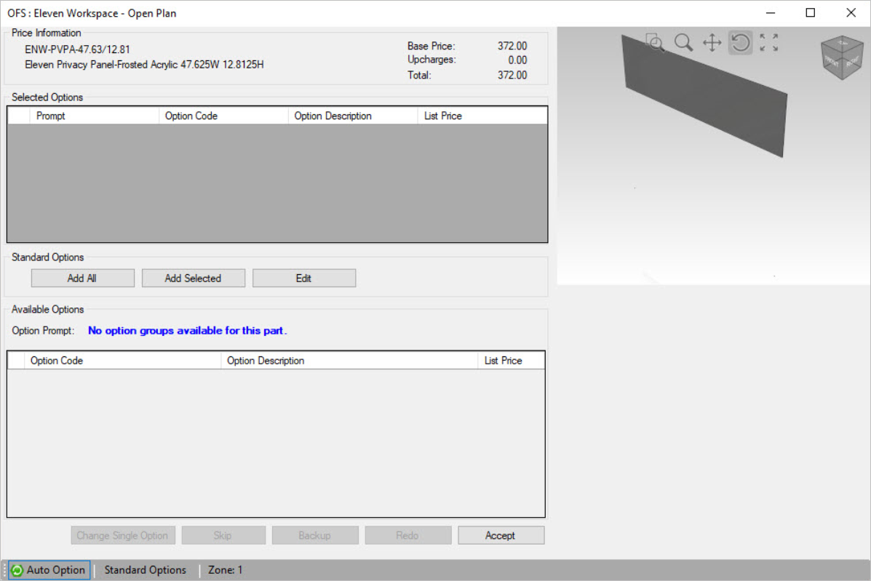Click Option Code header in Available Options
Viewport: 871px width, 581px height.
click(122, 361)
